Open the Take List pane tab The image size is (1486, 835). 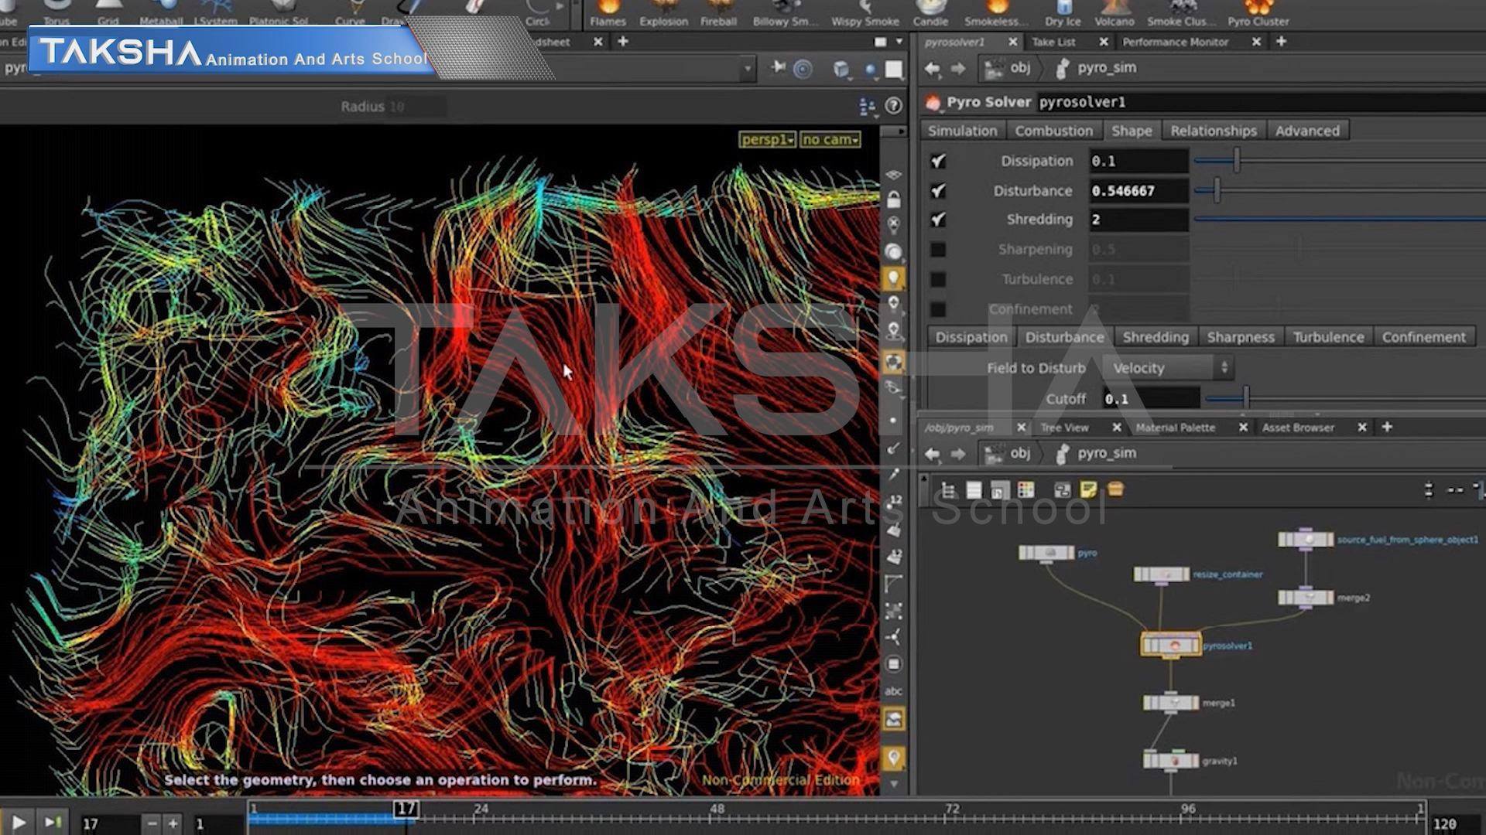(x=1053, y=42)
